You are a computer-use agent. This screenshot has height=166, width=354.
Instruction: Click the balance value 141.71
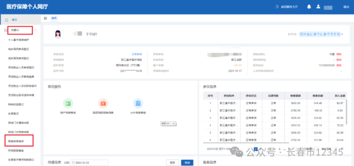point(237,65)
